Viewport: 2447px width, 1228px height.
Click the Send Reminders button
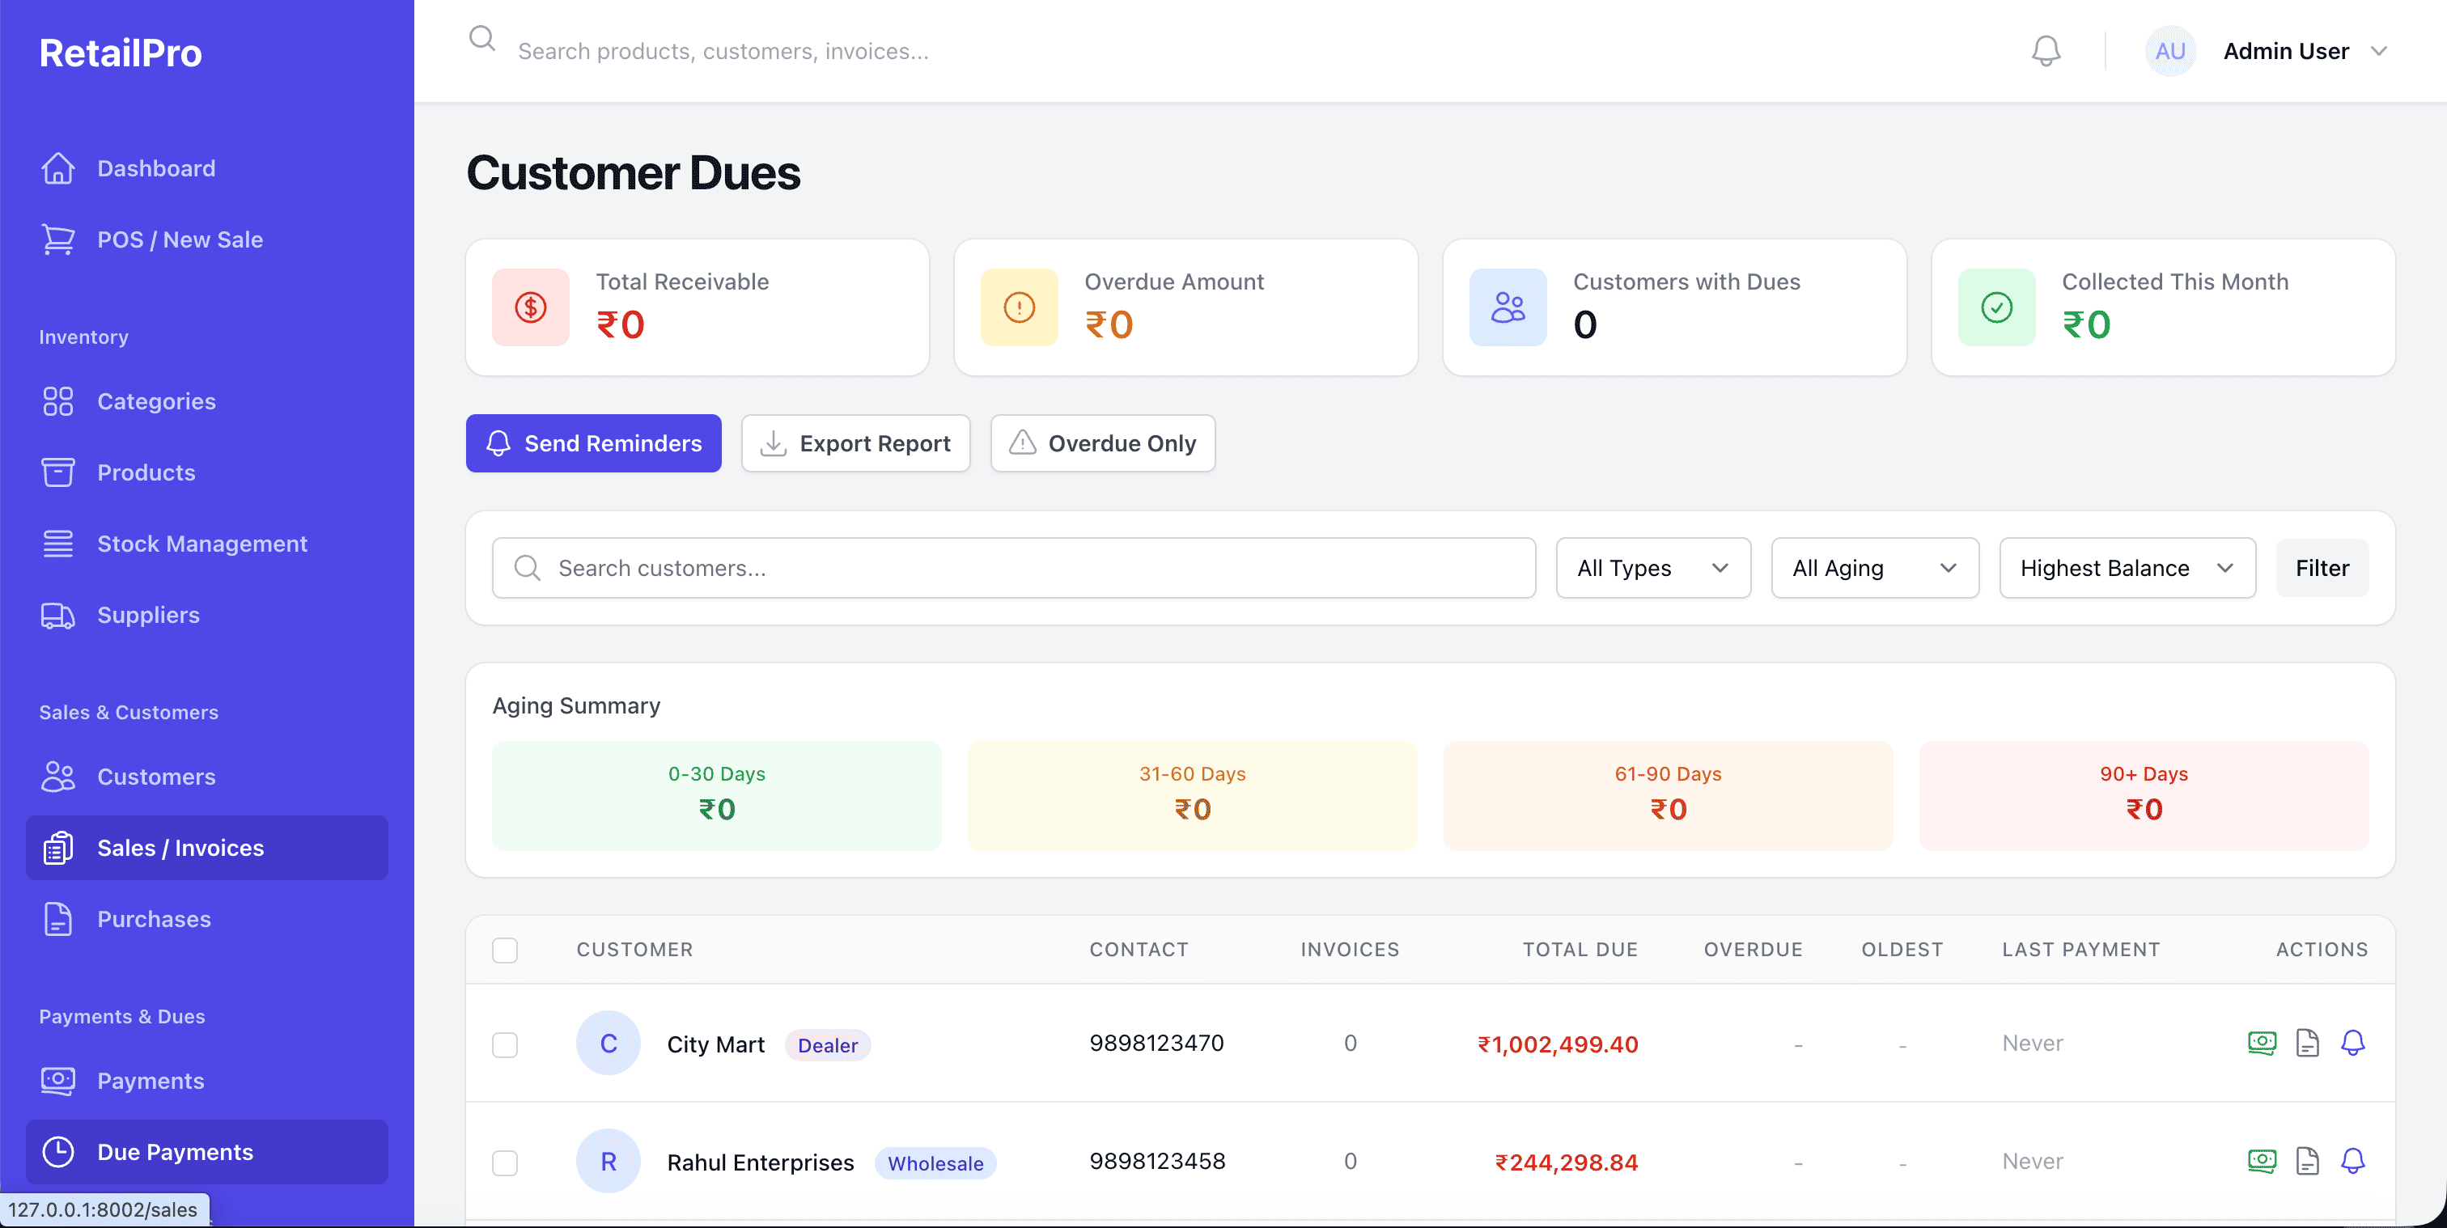pyautogui.click(x=593, y=443)
